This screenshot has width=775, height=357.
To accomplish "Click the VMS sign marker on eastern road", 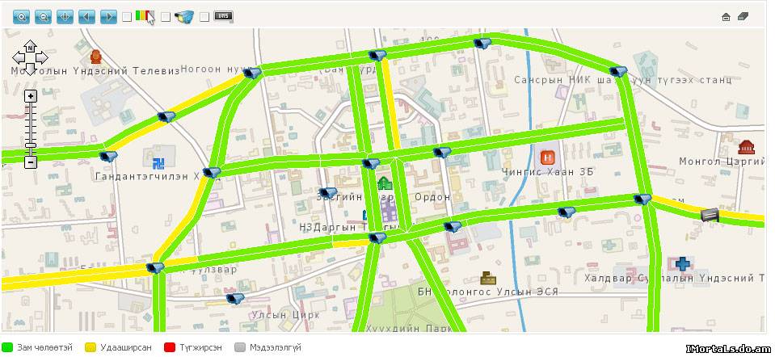I will [710, 215].
